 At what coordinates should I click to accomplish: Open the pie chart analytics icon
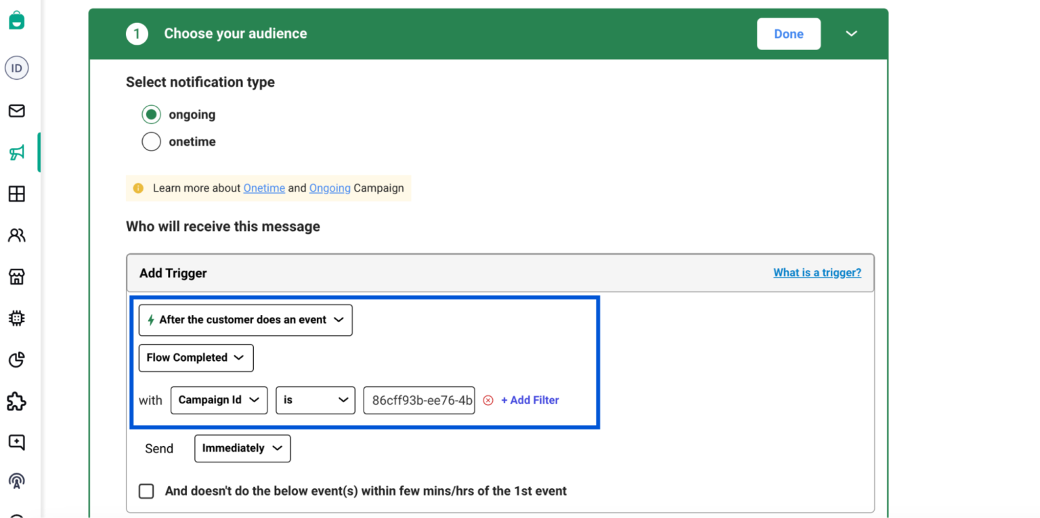(16, 360)
